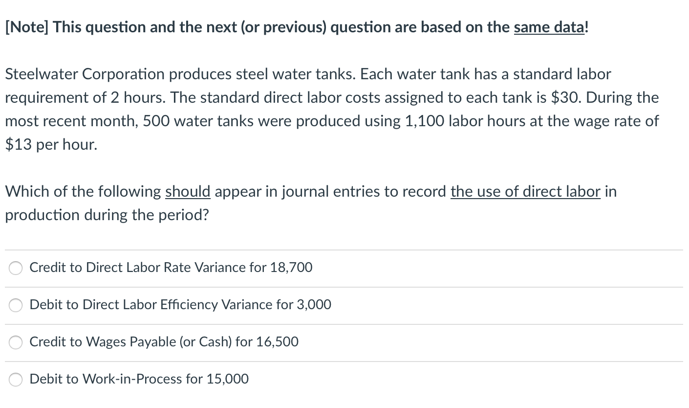Click the underlined phrase 'the use of direct labor'
The image size is (689, 408).
[525, 191]
